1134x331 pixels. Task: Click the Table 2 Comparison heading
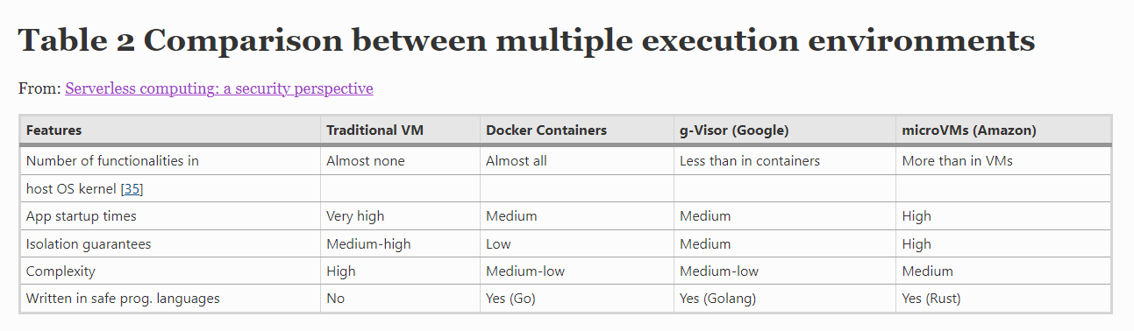pyautogui.click(x=526, y=39)
